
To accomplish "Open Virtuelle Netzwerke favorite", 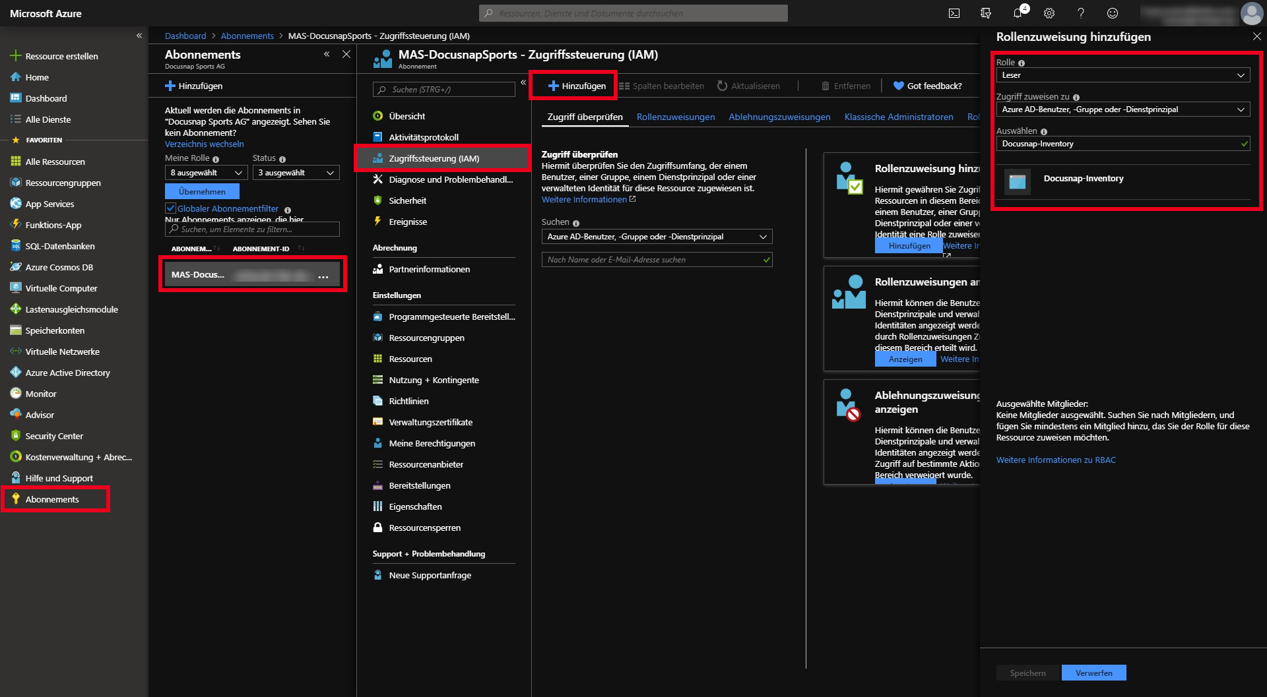I will point(63,351).
